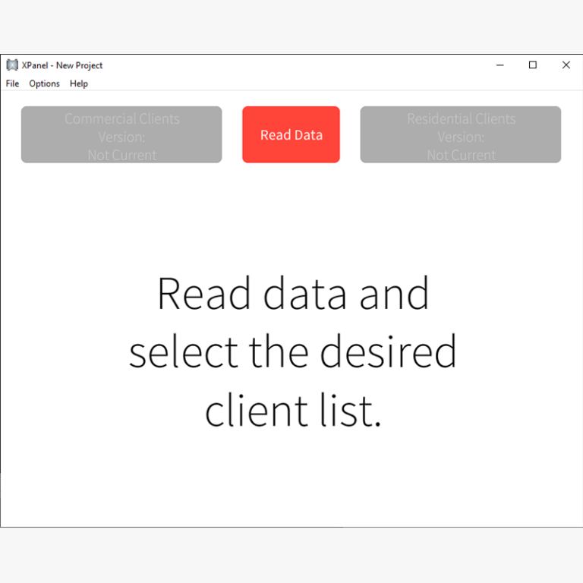Select the Commercial Clients list button
Viewport: 583px width, 583px height.
click(121, 134)
